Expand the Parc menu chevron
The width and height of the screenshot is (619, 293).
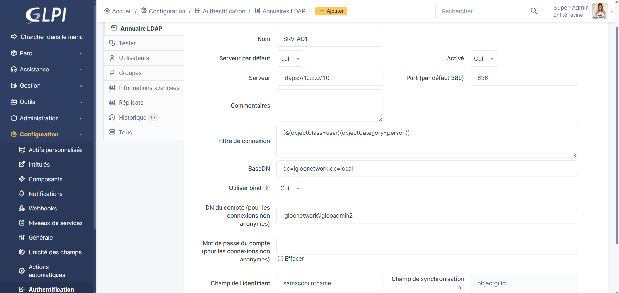81,53
